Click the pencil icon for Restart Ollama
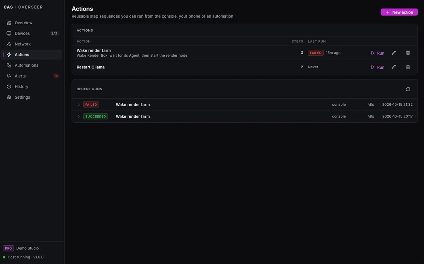424x264 pixels. point(394,67)
